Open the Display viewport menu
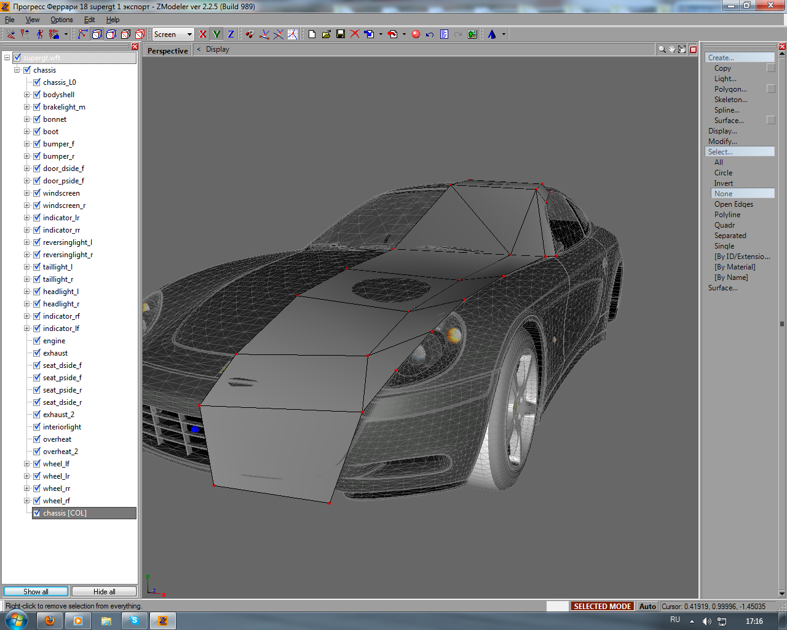 218,49
